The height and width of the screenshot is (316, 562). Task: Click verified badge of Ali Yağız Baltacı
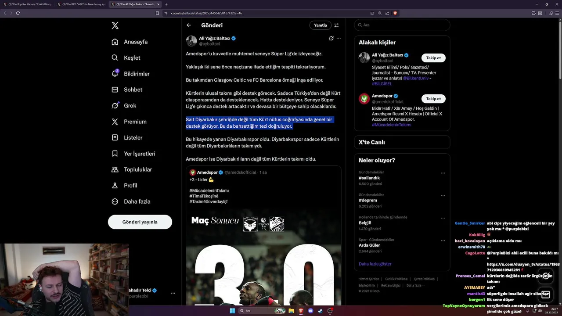click(x=234, y=38)
